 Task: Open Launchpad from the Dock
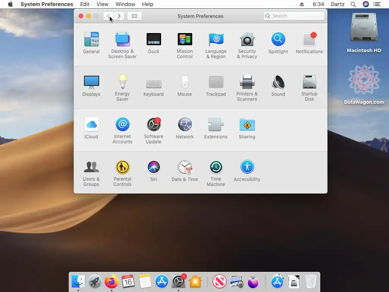pos(95,282)
